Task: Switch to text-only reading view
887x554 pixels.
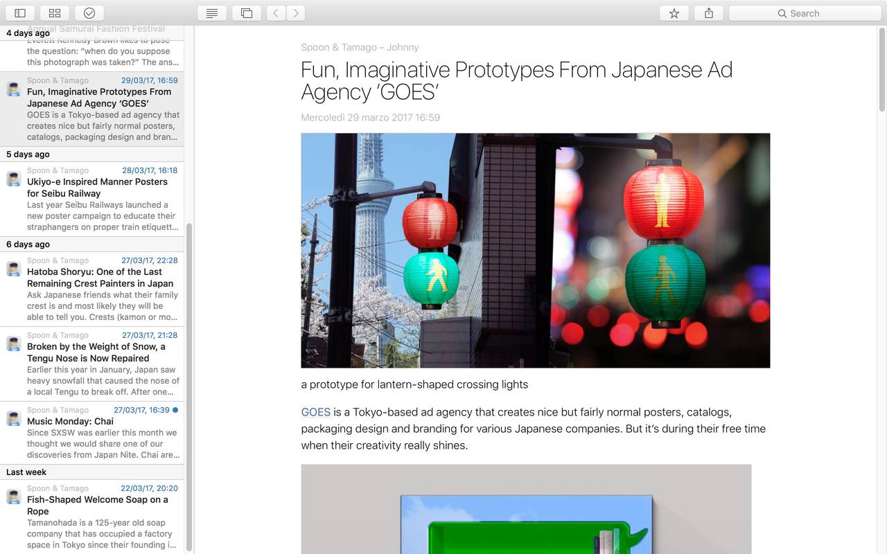Action: coord(211,12)
